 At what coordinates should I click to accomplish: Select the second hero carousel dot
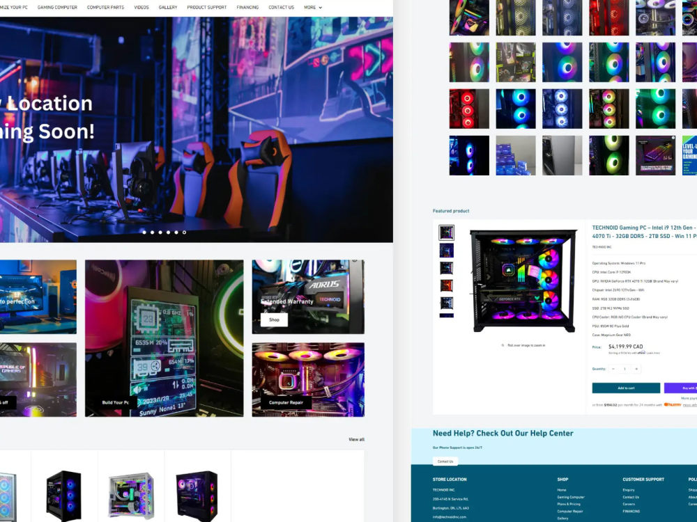[152, 232]
